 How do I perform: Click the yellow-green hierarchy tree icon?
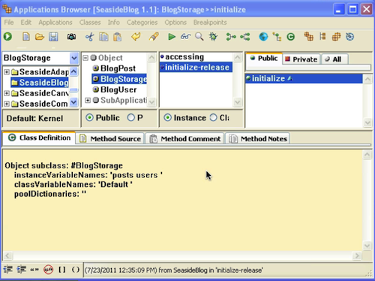pos(277,37)
